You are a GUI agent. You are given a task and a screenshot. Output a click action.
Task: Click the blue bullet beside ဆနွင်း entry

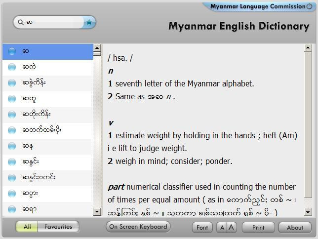[12, 162]
